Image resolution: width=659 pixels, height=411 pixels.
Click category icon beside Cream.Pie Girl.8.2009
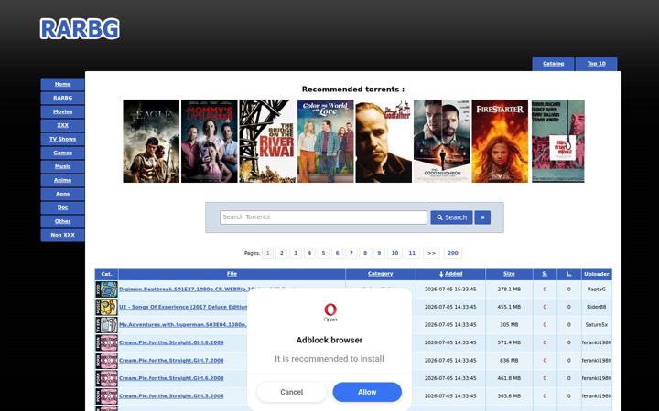coord(106,342)
